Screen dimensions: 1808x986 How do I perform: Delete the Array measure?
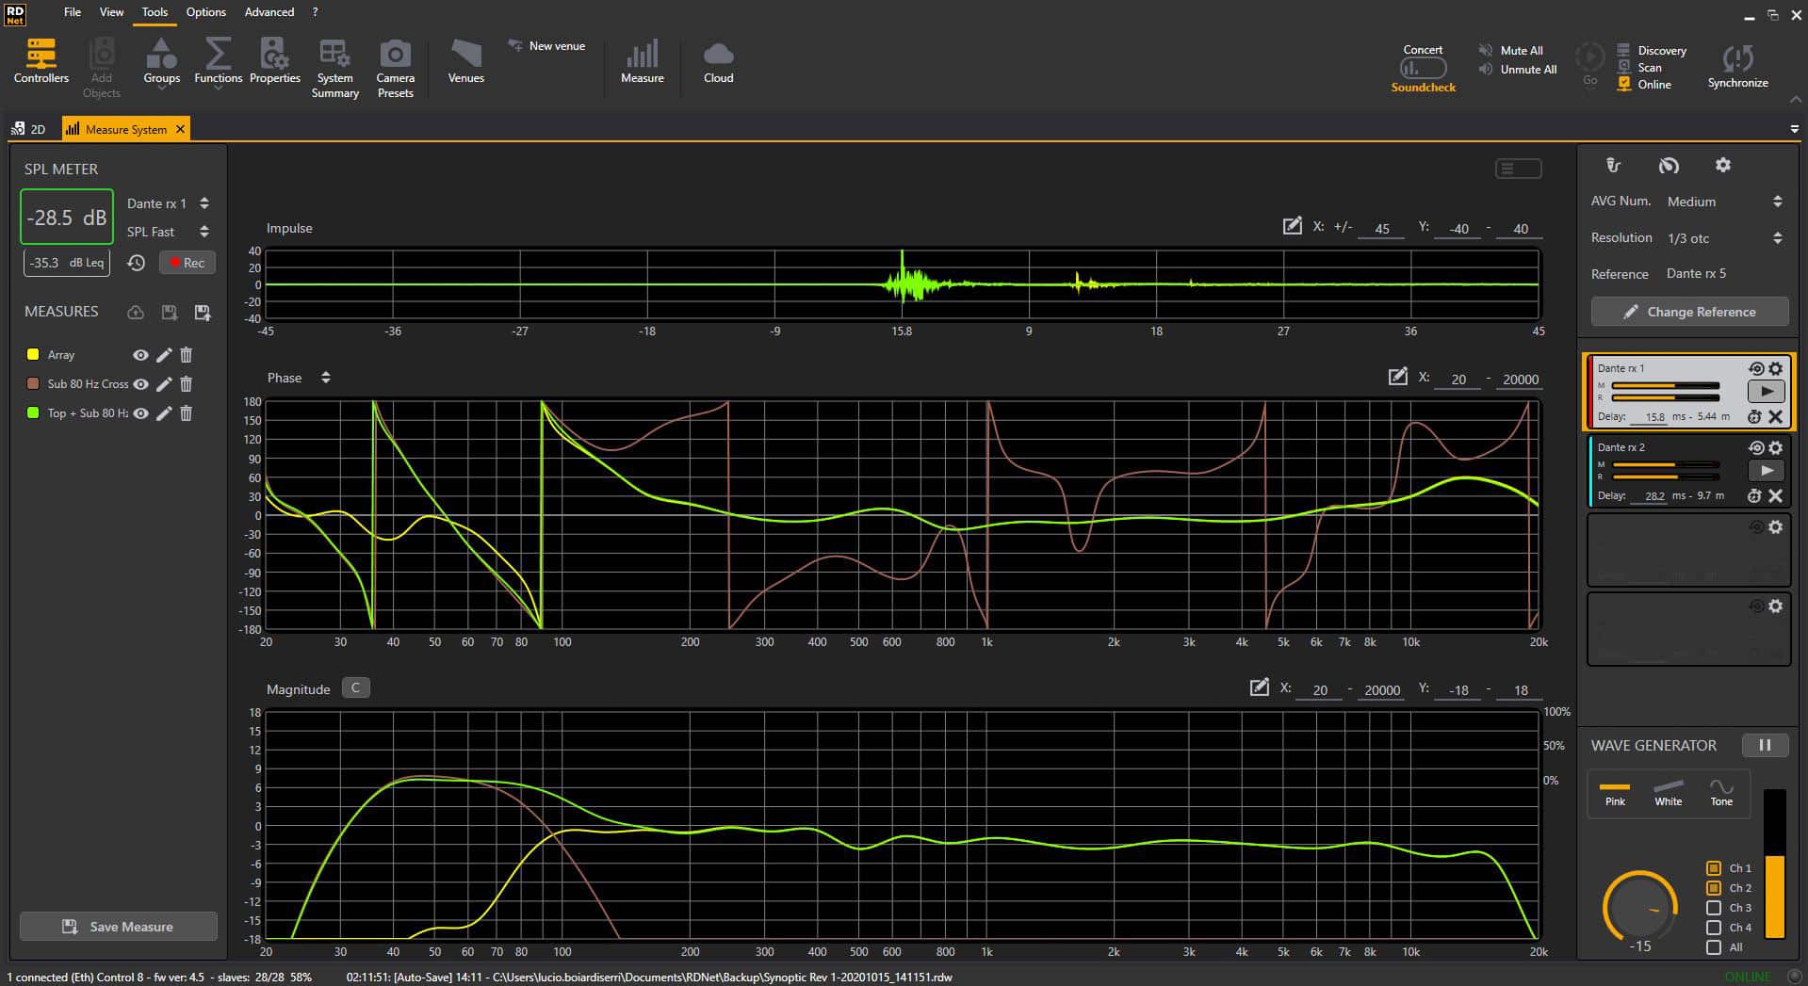[x=187, y=355]
